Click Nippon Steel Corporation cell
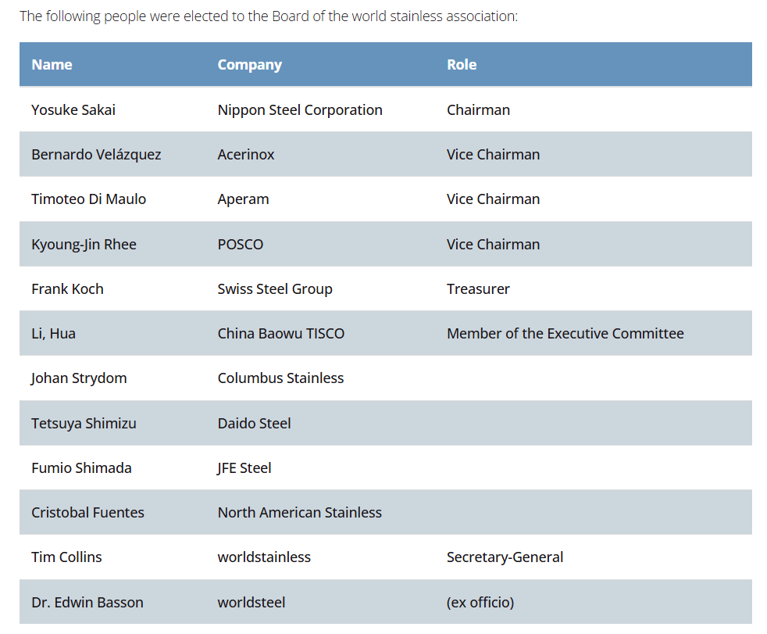 pyautogui.click(x=300, y=110)
